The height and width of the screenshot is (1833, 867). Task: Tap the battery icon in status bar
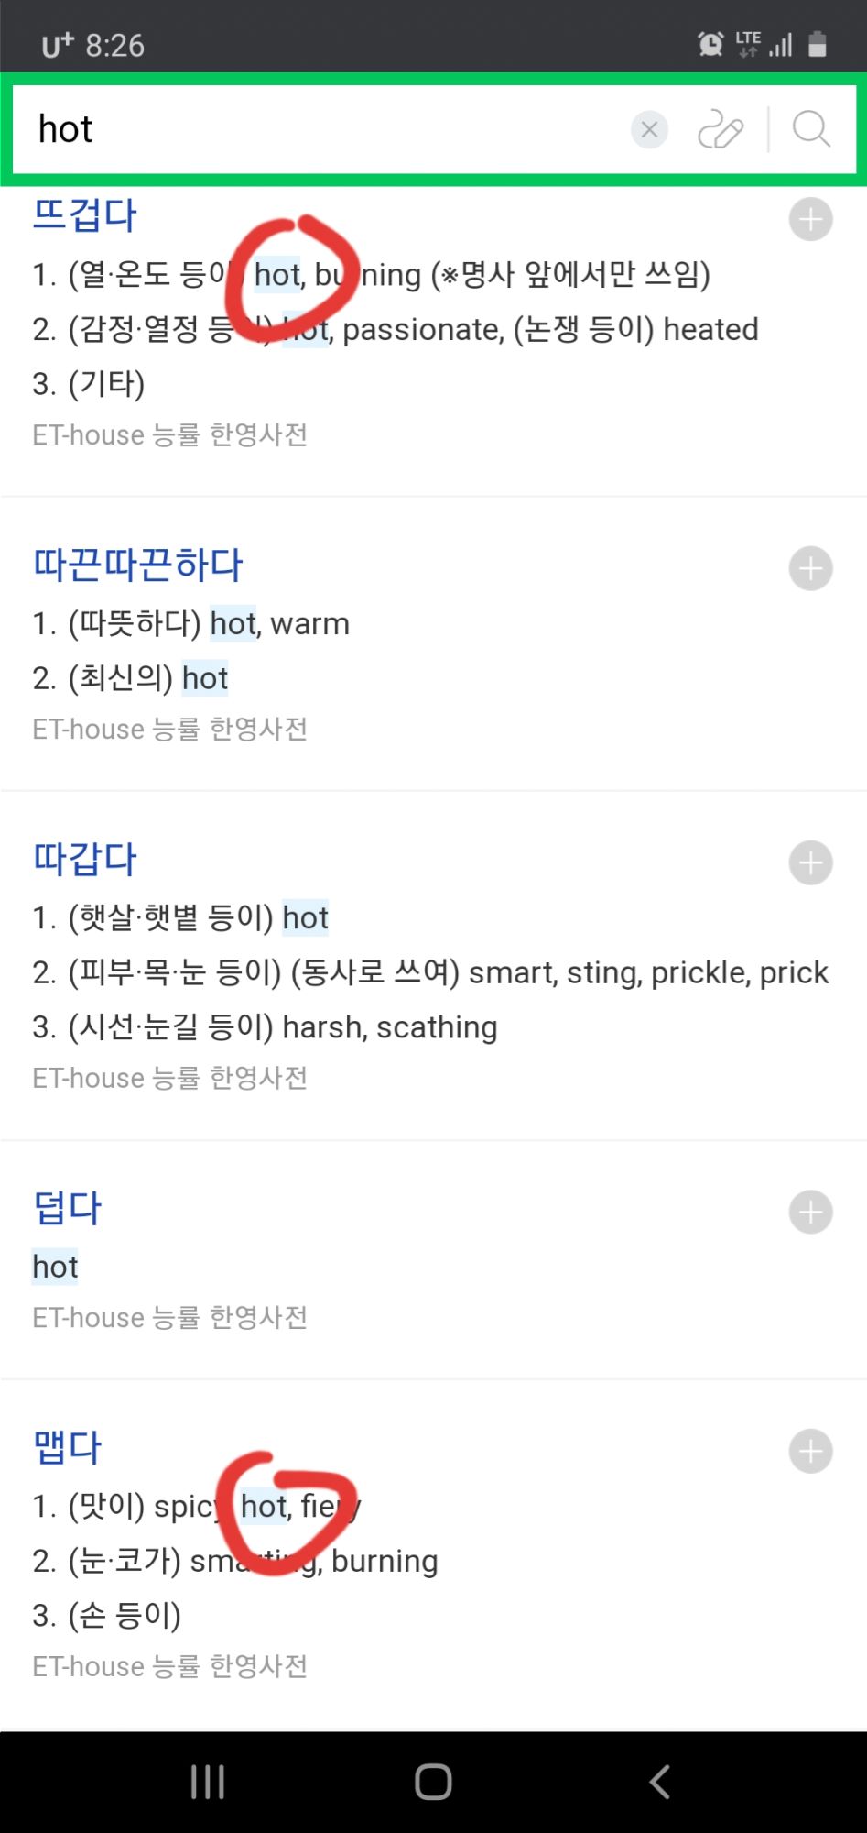point(818,44)
